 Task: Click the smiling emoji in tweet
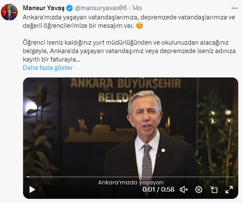[139, 26]
